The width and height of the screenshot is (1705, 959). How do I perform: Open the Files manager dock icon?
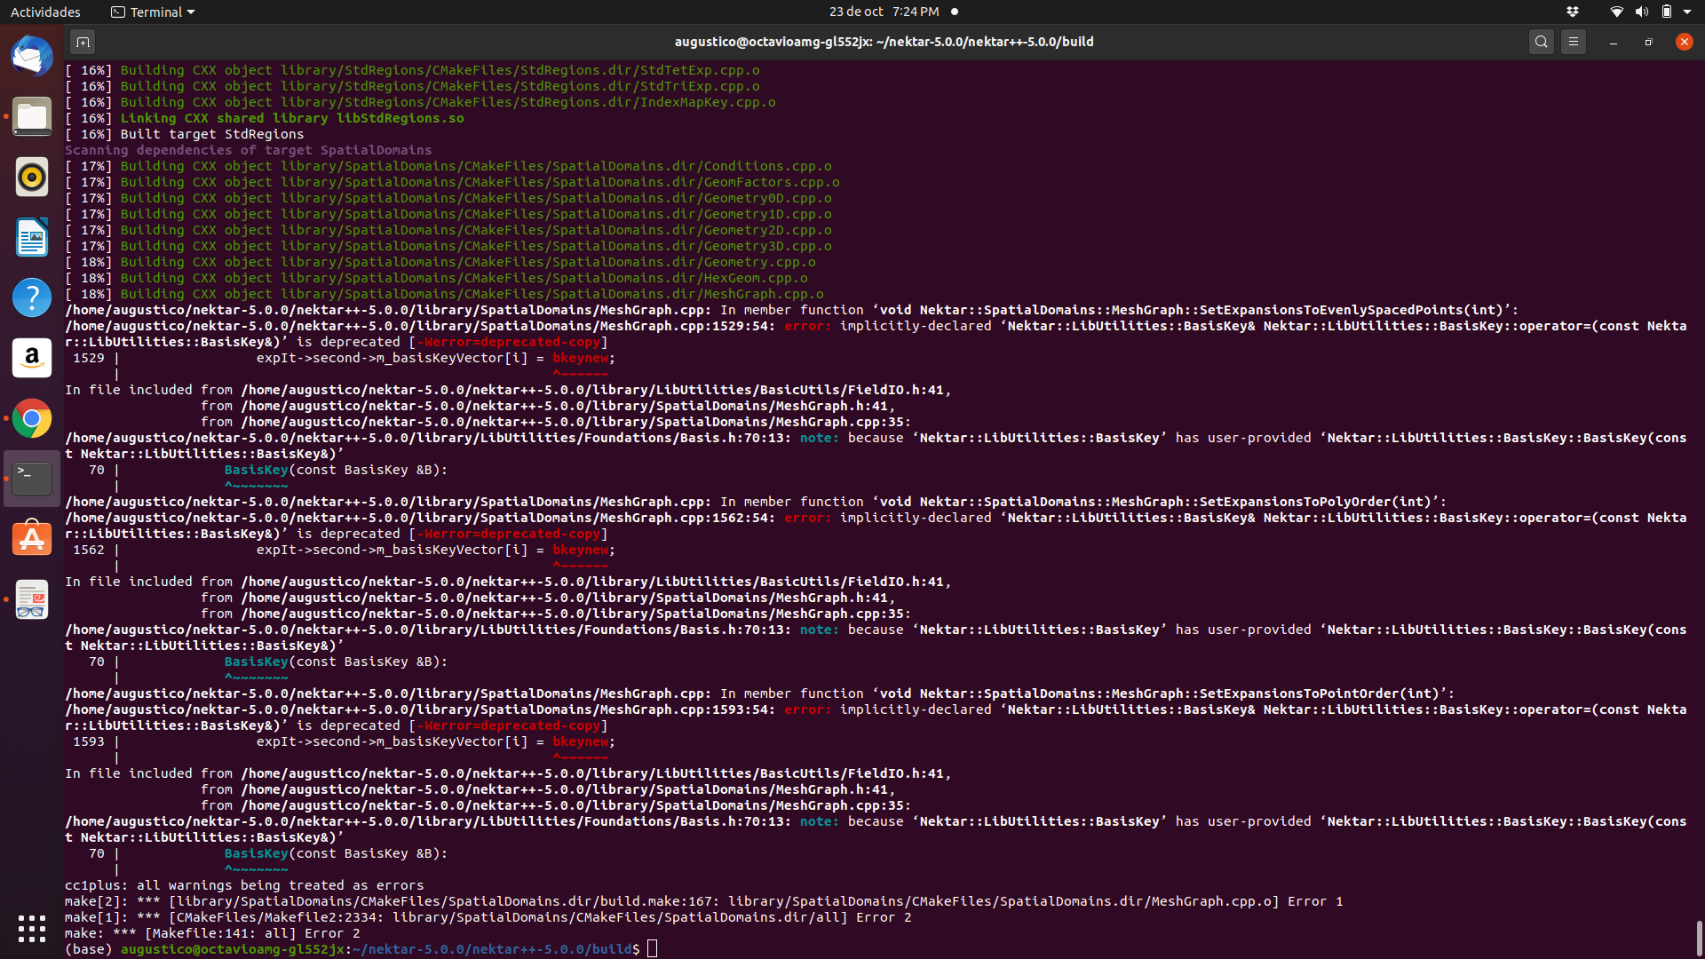point(32,117)
